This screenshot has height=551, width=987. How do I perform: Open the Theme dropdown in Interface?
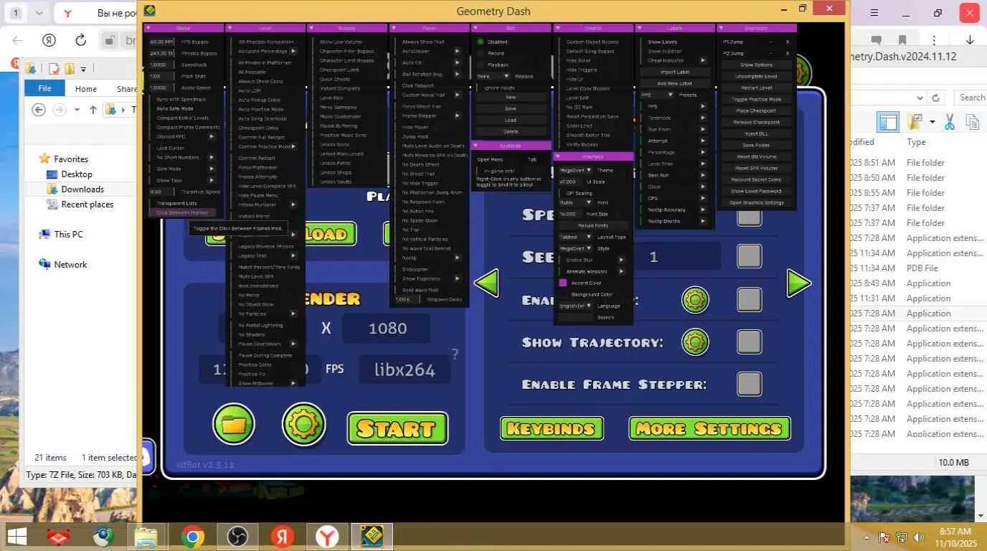click(x=575, y=170)
